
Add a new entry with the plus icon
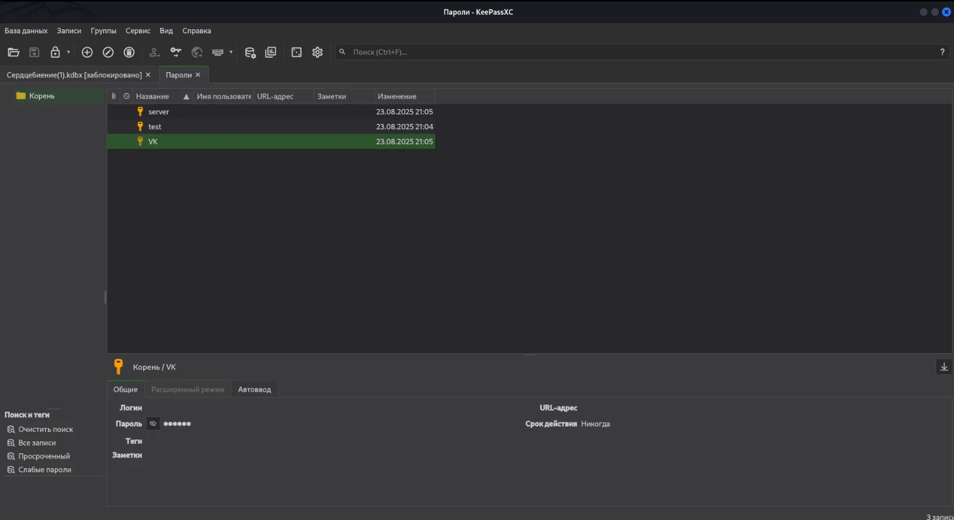[87, 52]
